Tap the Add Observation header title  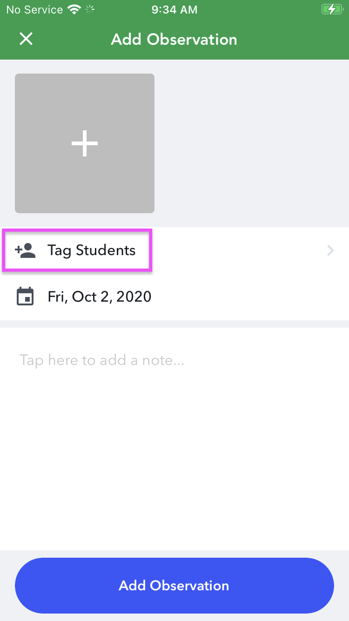tap(174, 40)
